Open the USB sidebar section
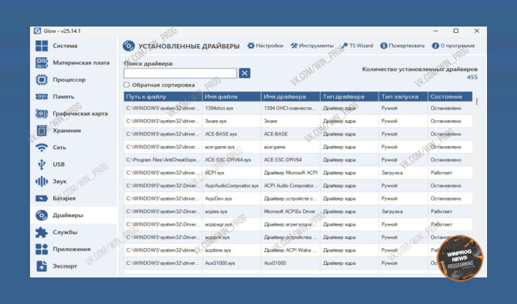This screenshot has width=517, height=304. tap(59, 164)
